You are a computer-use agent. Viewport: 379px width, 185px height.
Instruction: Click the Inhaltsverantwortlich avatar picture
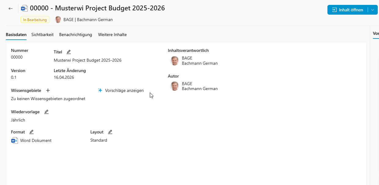coord(174,60)
